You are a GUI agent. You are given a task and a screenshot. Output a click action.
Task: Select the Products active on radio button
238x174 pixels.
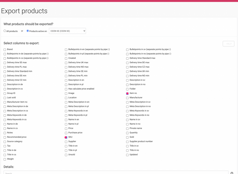[x=28, y=31]
